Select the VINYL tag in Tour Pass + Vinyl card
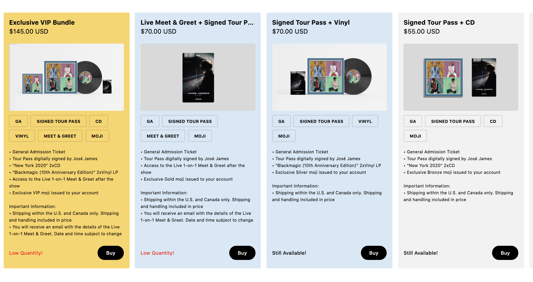 tap(365, 121)
